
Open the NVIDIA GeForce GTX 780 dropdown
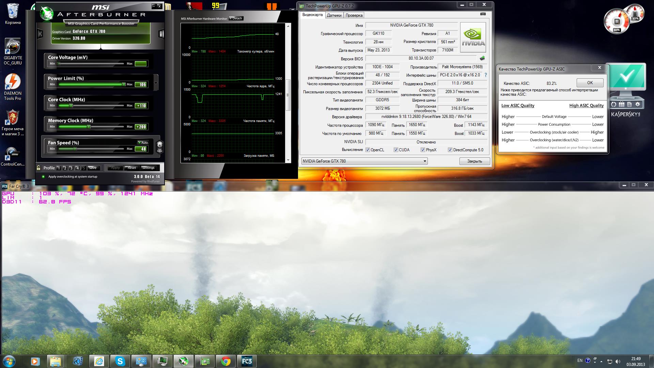pos(425,161)
